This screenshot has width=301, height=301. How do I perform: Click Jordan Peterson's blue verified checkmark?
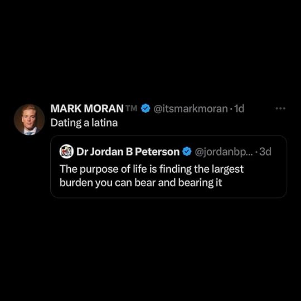[x=187, y=152]
